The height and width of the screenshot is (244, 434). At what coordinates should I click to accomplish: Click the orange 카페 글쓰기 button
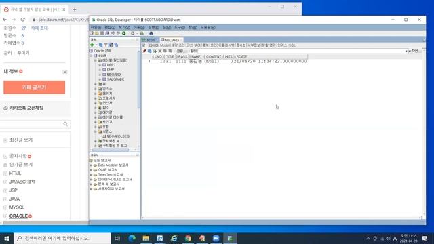point(35,87)
